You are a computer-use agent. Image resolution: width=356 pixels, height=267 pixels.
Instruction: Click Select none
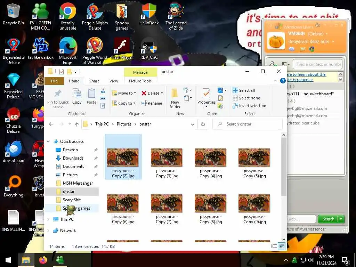(246, 98)
